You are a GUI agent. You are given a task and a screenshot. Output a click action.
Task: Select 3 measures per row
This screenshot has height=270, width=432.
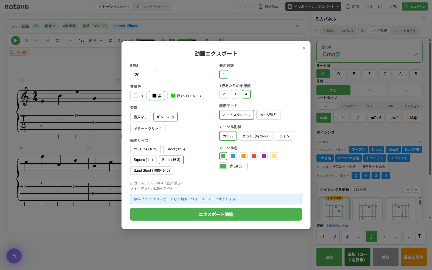(x=235, y=94)
